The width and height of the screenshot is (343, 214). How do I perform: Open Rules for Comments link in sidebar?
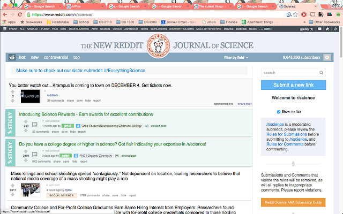pos(285,144)
